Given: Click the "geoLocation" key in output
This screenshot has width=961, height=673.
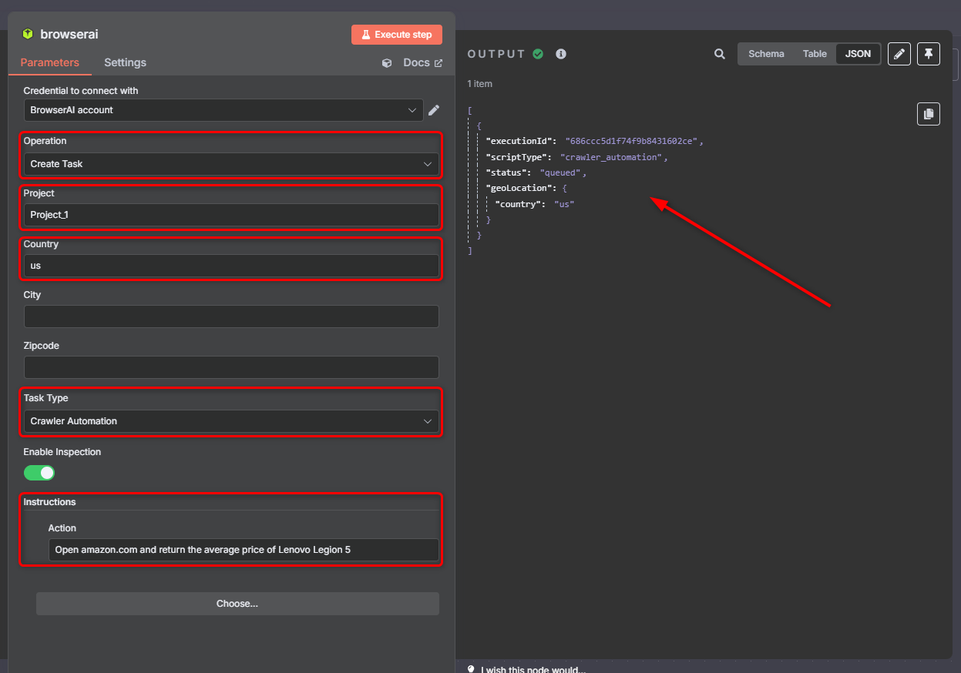Looking at the screenshot, I should (x=521, y=188).
